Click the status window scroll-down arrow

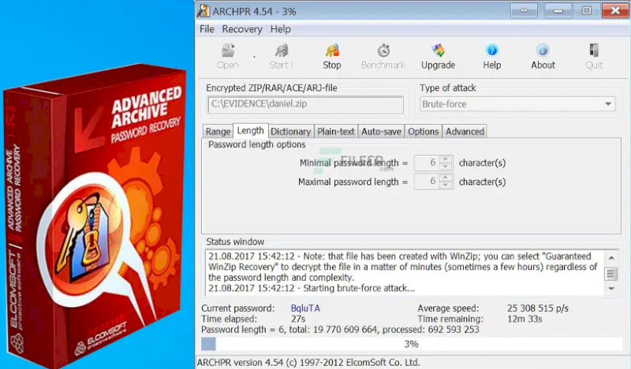[x=610, y=289]
